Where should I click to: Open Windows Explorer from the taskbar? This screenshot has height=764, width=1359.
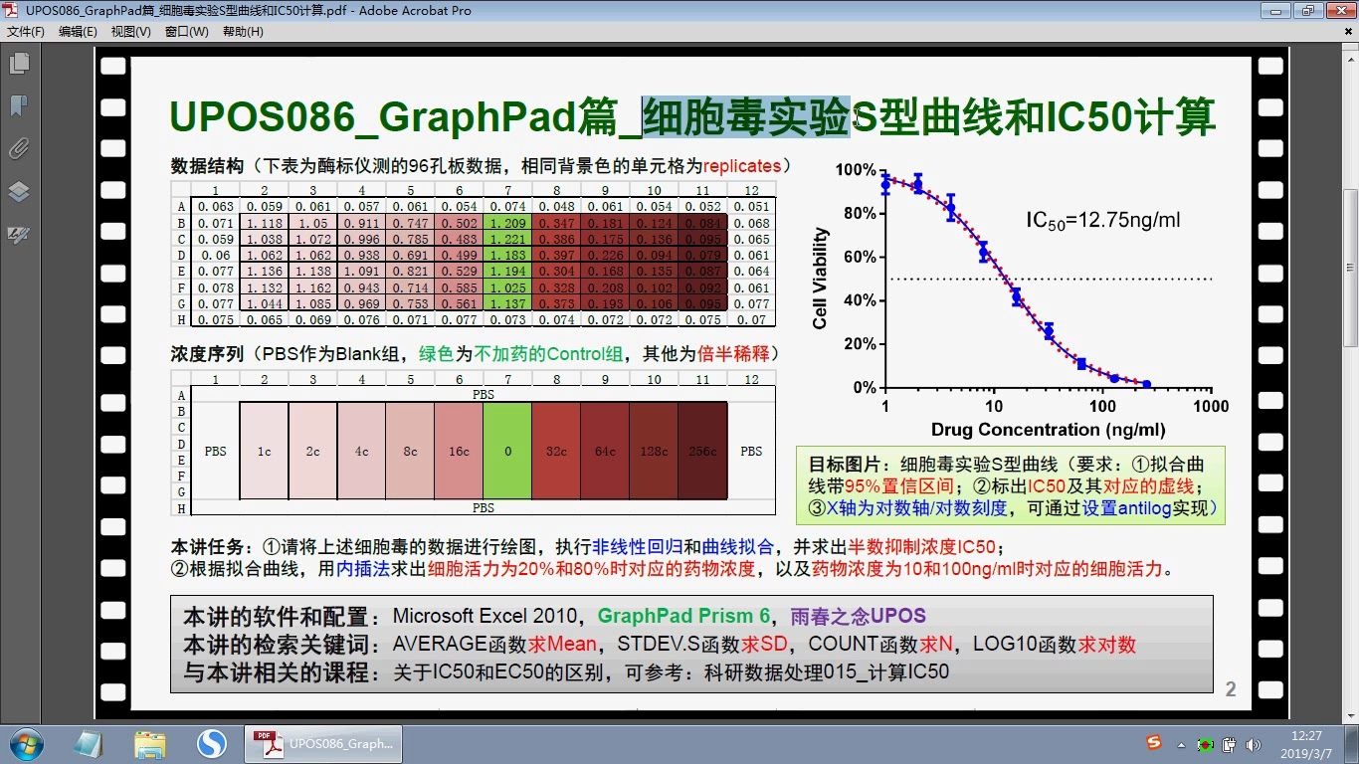[x=150, y=743]
